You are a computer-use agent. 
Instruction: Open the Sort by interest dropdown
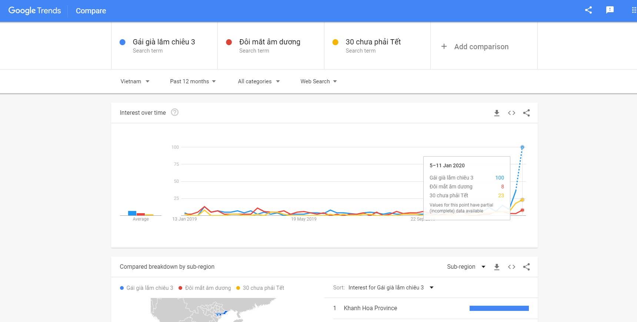tap(390, 288)
